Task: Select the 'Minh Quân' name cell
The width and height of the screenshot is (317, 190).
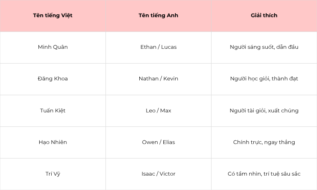Action: 53,47
